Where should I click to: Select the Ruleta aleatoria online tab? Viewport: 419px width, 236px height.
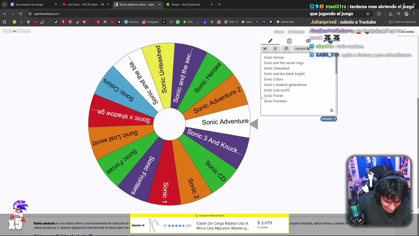(137, 5)
